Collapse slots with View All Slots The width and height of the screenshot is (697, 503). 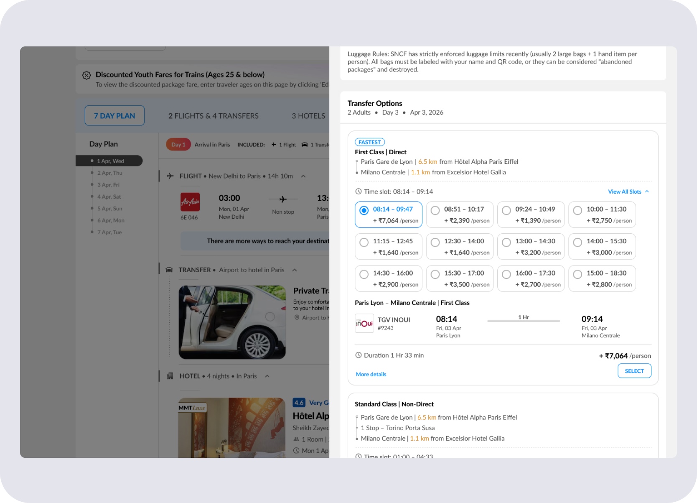point(628,191)
